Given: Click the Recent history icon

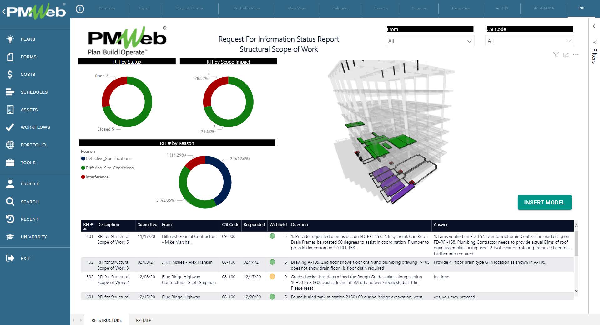Looking at the screenshot, I should [10, 219].
